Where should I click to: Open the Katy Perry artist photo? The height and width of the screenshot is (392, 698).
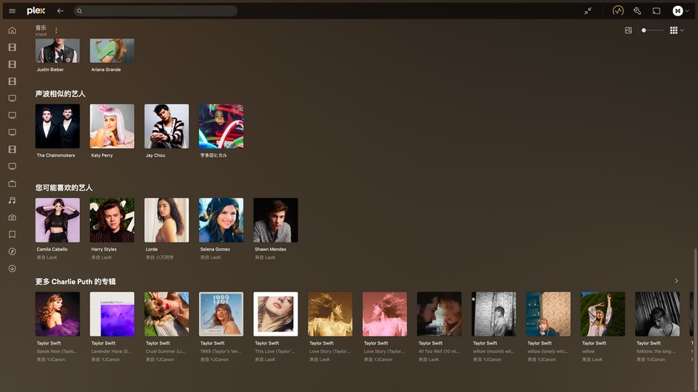[112, 126]
